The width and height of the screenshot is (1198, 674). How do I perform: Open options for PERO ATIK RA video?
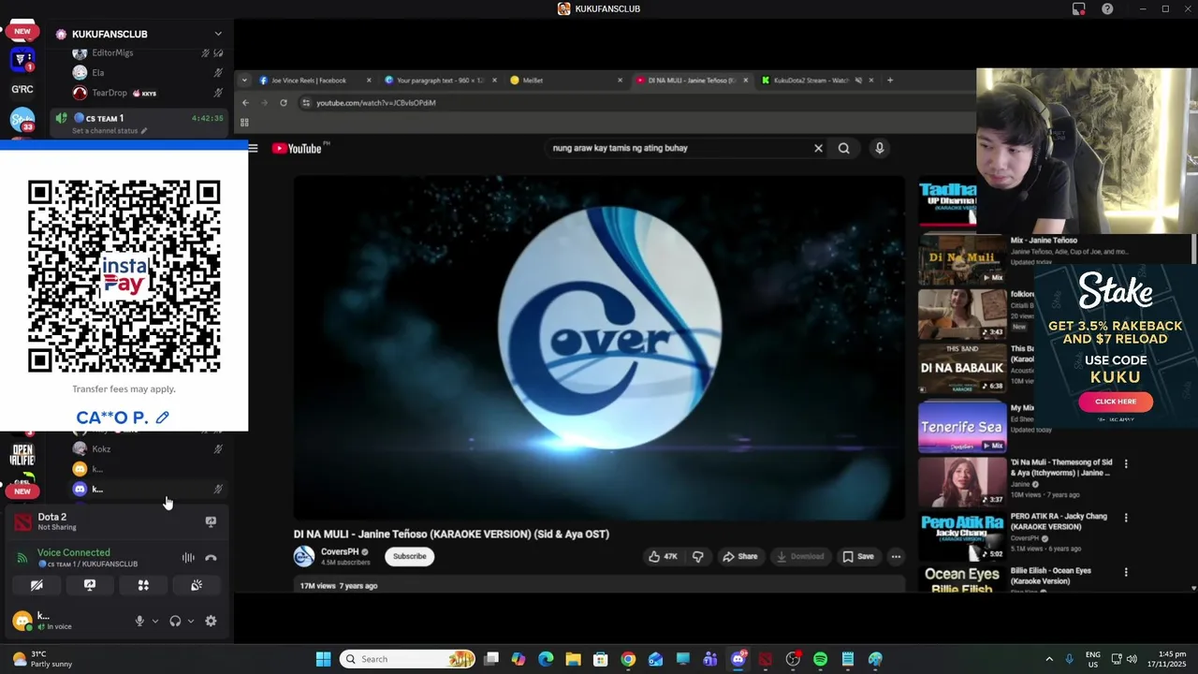(x=1126, y=518)
